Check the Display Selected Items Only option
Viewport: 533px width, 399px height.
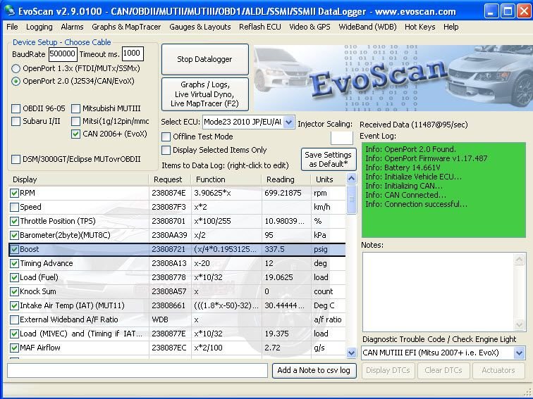point(166,150)
